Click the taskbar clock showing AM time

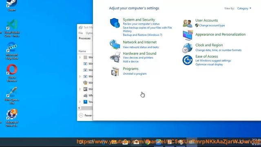(256, 142)
